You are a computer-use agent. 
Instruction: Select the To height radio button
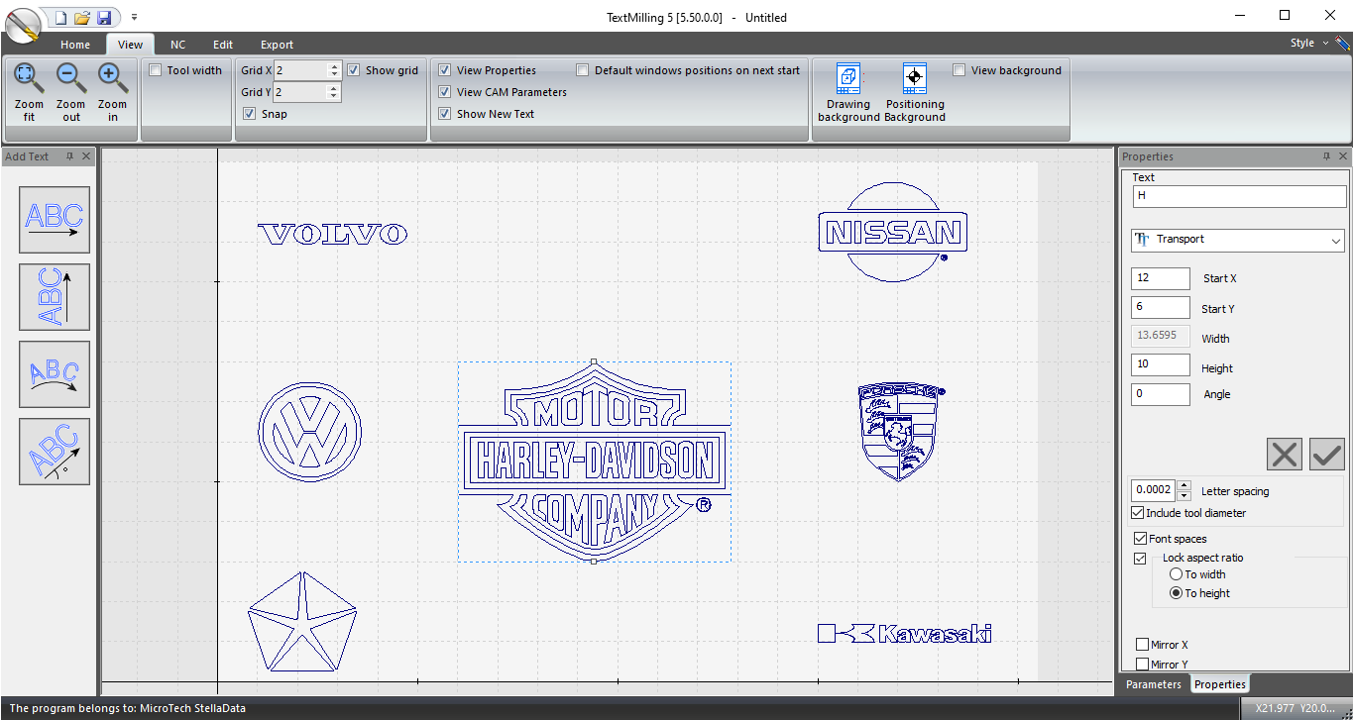(1177, 593)
